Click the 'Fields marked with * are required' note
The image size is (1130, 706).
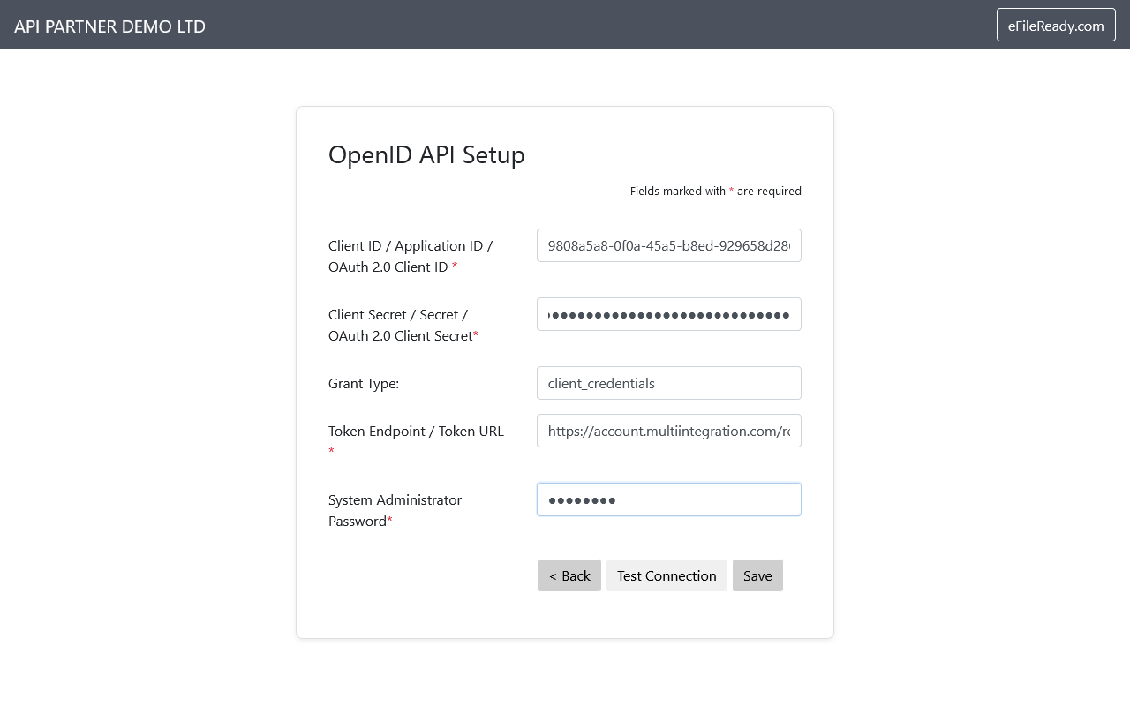pyautogui.click(x=715, y=192)
